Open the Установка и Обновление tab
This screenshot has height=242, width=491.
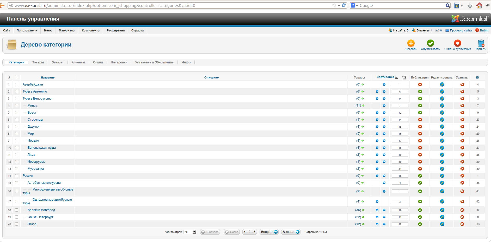tap(154, 62)
